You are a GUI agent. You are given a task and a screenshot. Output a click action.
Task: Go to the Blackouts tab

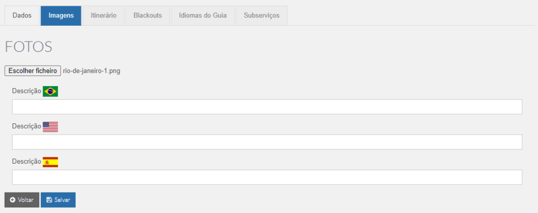(x=148, y=16)
